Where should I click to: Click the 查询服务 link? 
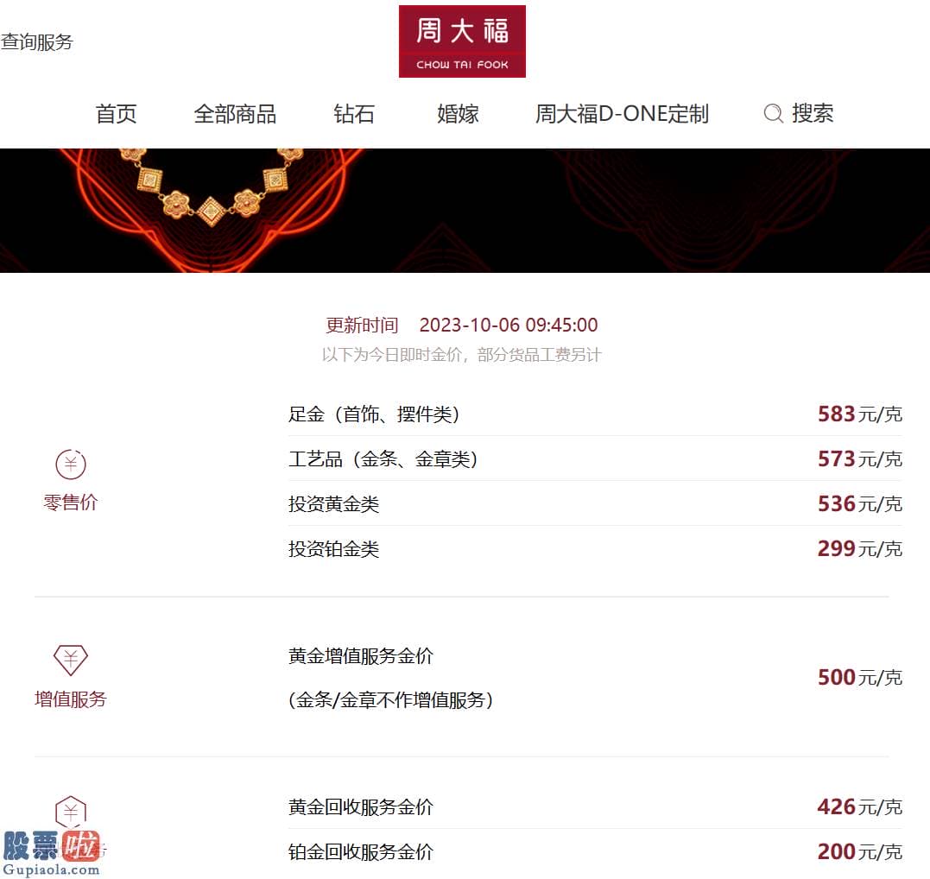(x=37, y=42)
